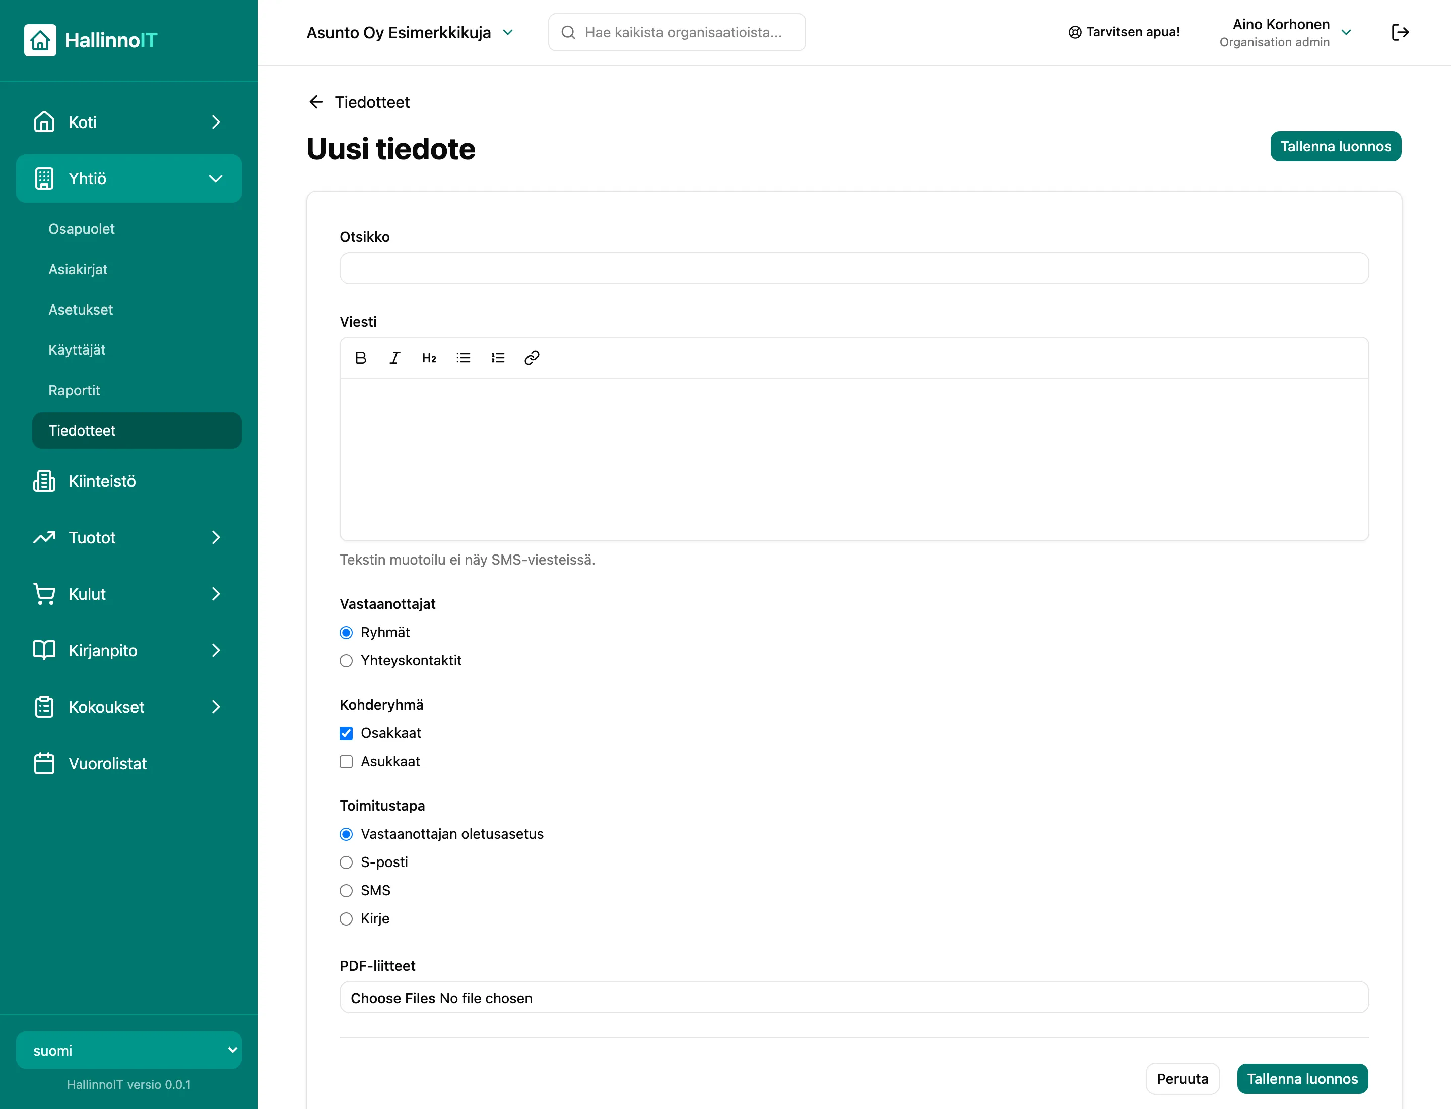Click the logout icon in header
Image resolution: width=1451 pixels, height=1109 pixels.
(1400, 32)
